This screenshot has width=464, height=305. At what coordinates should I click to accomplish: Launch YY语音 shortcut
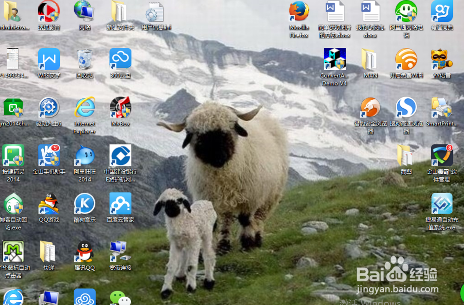coord(442,59)
